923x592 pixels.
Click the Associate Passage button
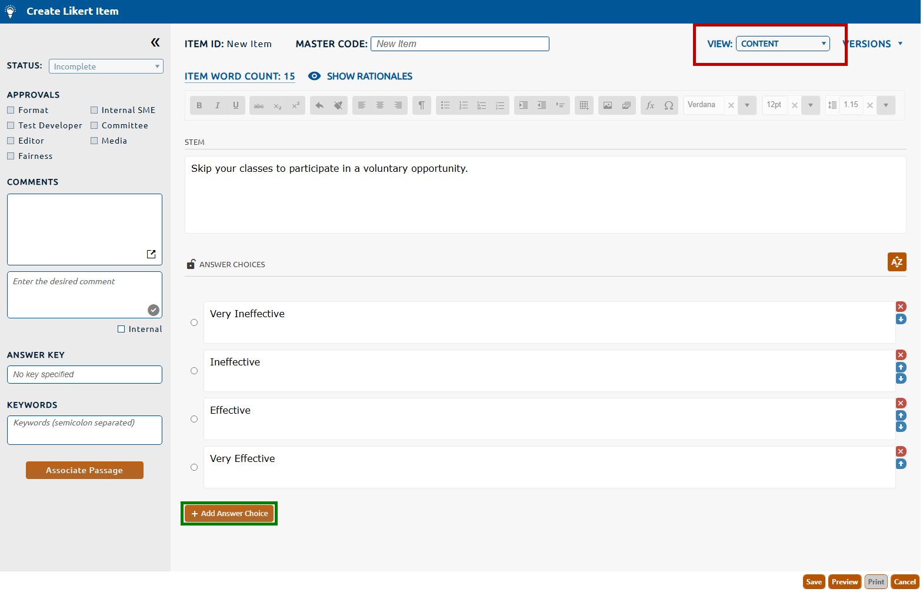click(x=85, y=470)
